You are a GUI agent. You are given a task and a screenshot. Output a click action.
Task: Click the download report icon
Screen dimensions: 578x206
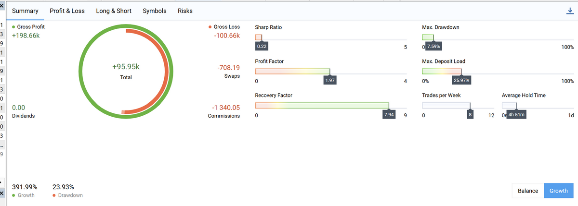click(570, 11)
